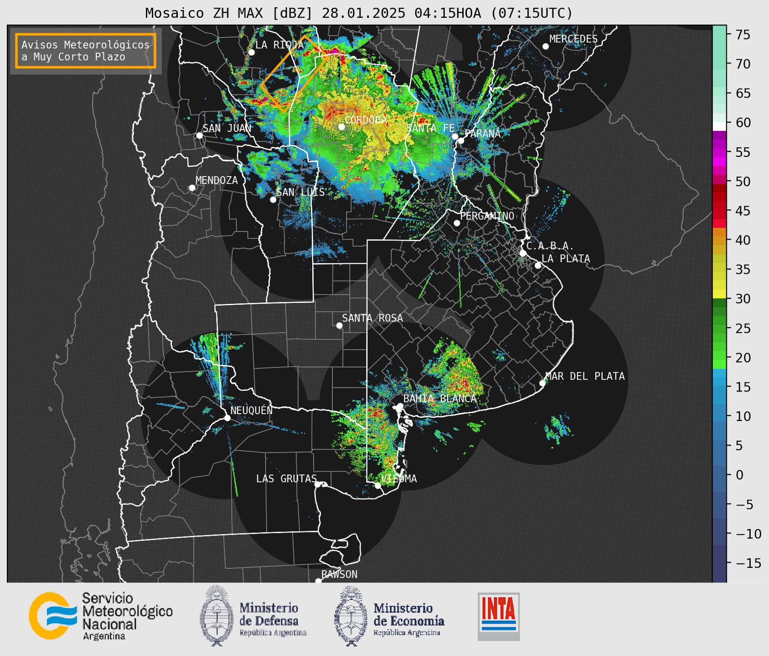
Task: Click the 75 dBZ value on the color scale
Action: tap(743, 35)
